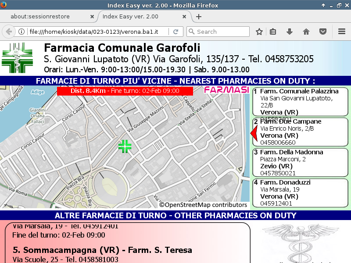Open a new tab with the plus button

199,17
